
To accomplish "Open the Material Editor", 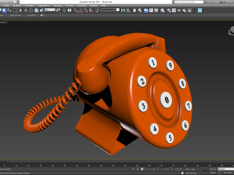I will coord(163,11).
